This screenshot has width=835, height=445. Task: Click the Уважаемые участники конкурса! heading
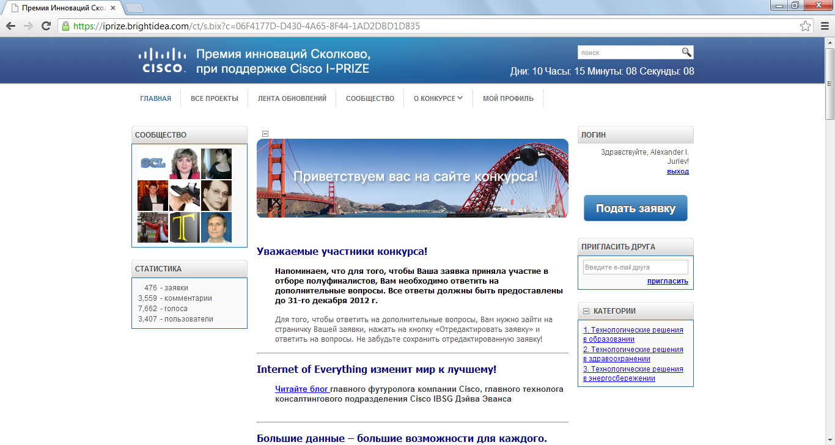point(342,251)
